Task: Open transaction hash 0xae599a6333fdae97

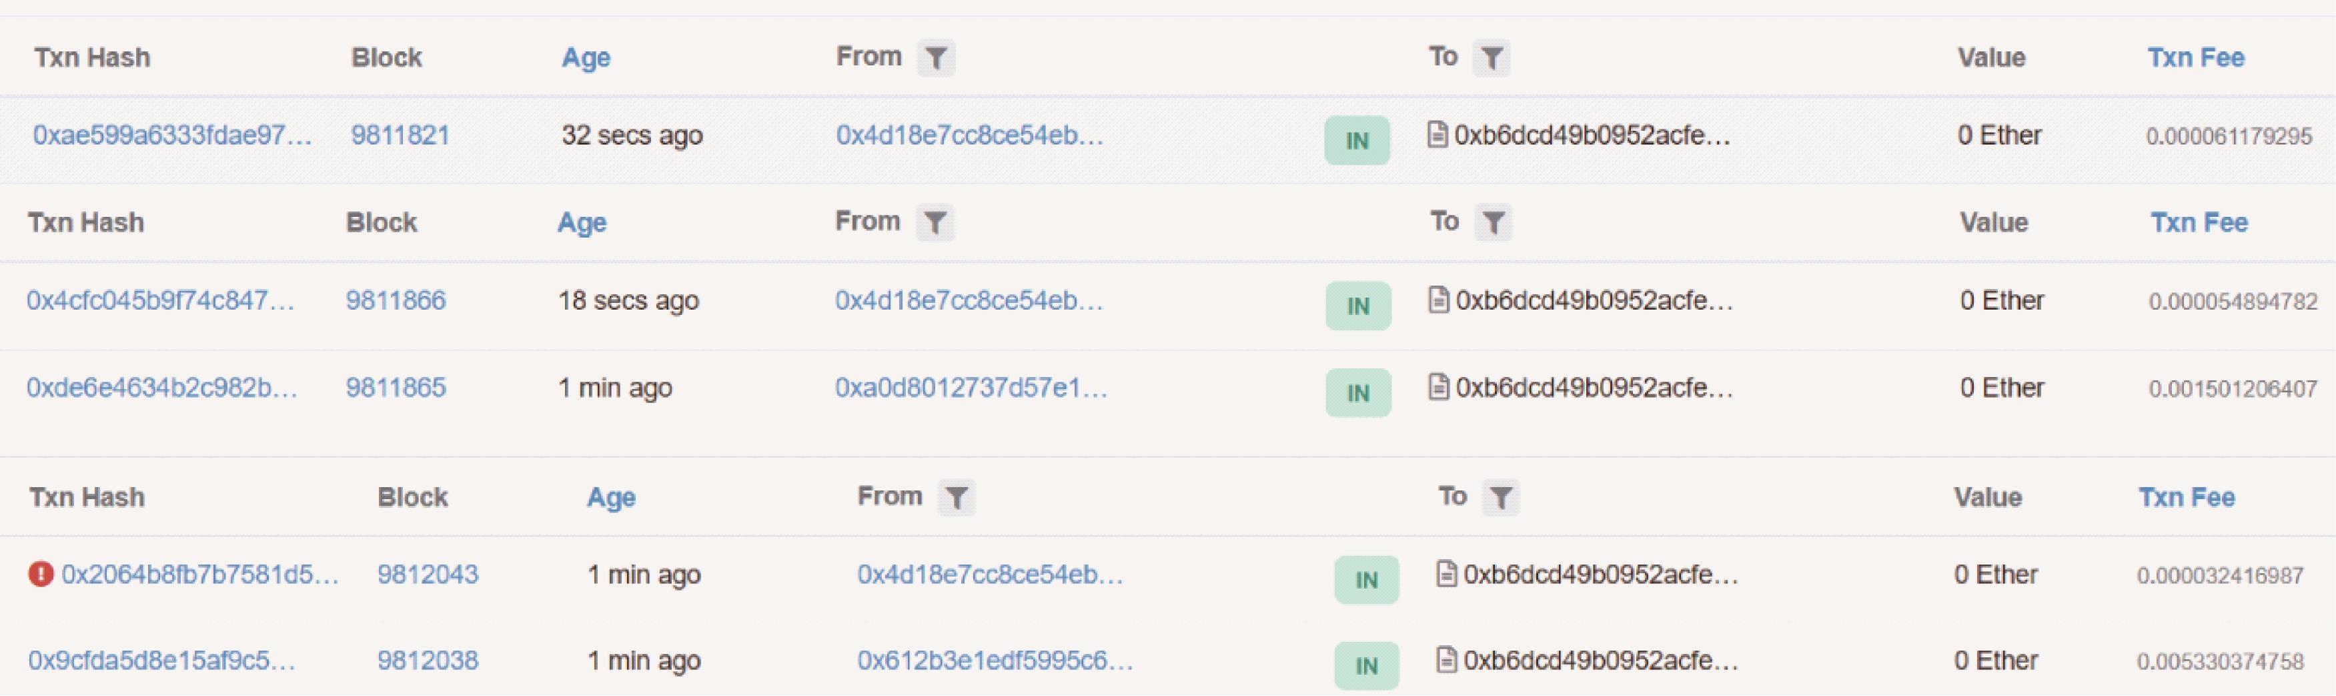Action: click(x=172, y=135)
